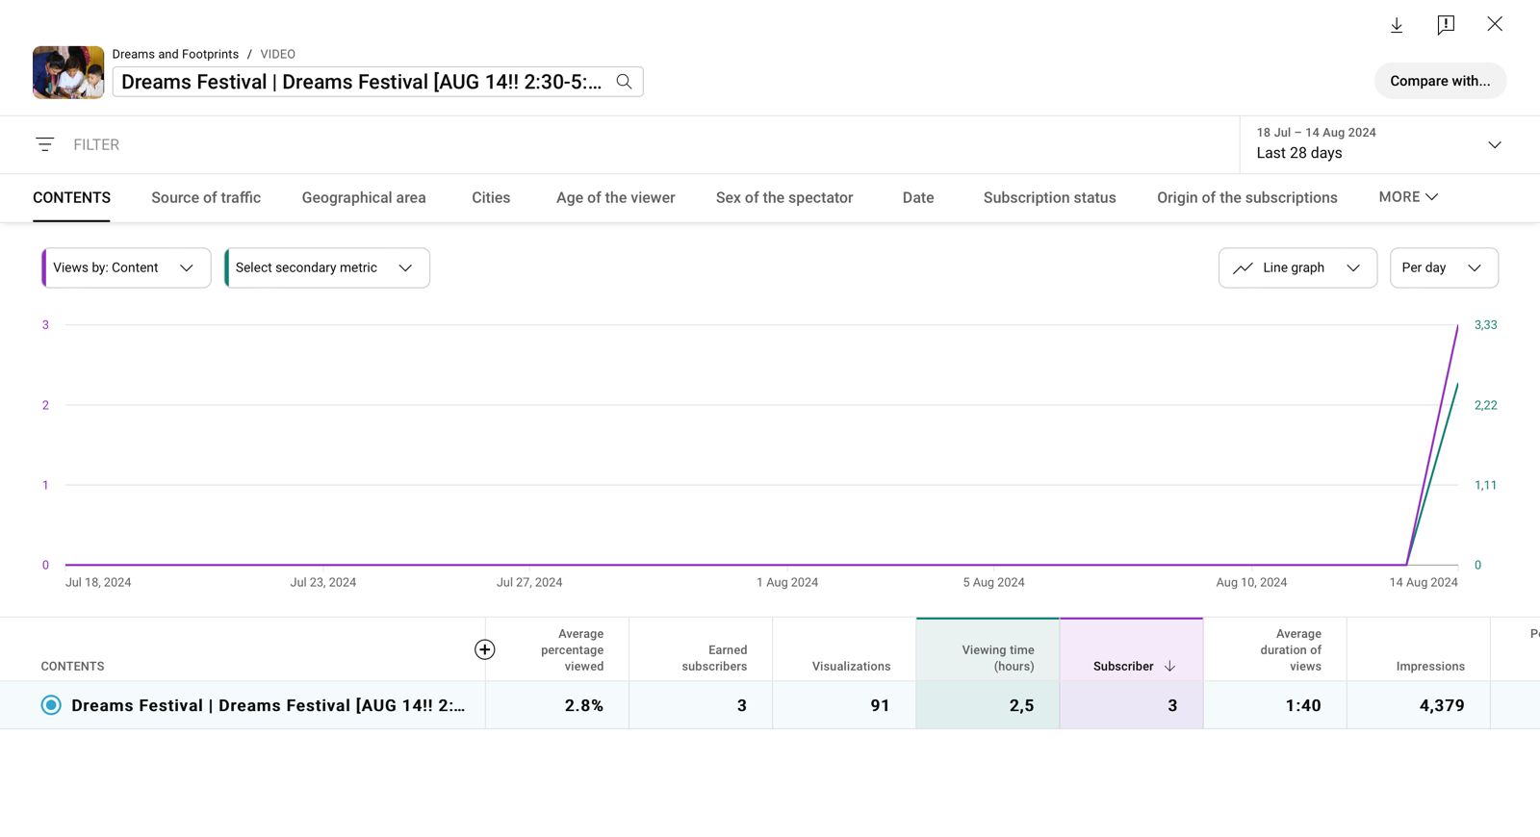The height and width of the screenshot is (837, 1540).
Task: Expand the Select secondary metric dropdown
Action: tap(326, 268)
